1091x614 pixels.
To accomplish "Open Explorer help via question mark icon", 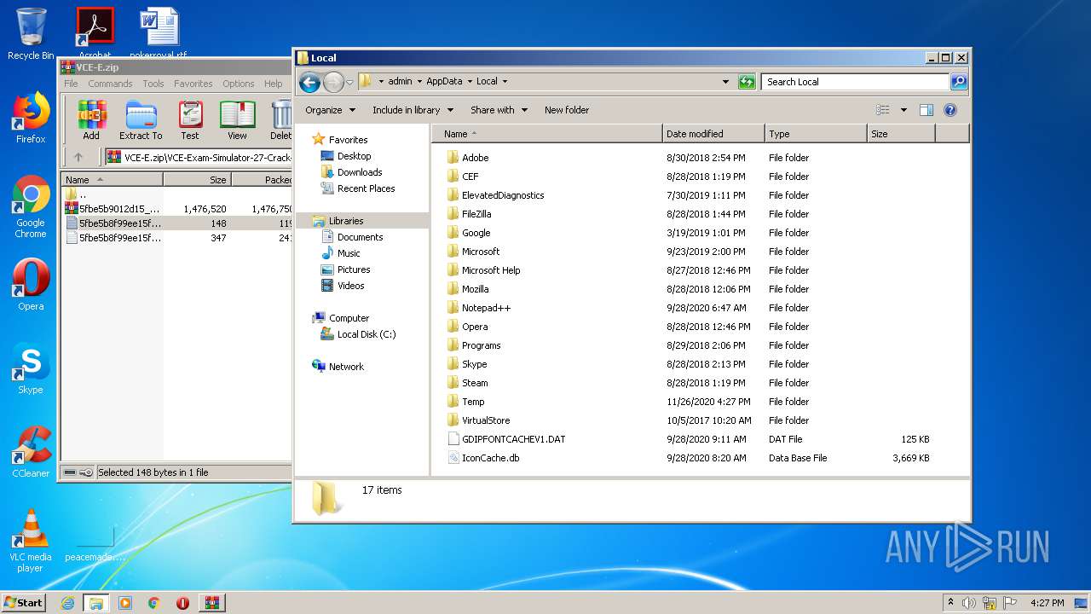I will coord(950,110).
